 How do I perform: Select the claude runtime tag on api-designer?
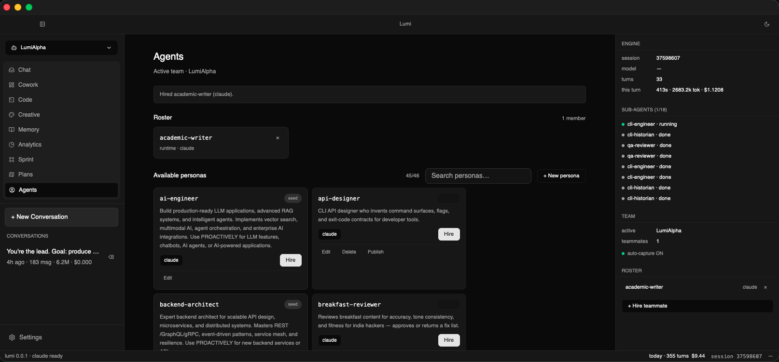(330, 234)
